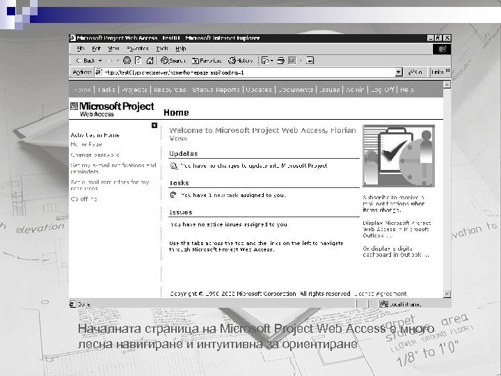This screenshot has height=376, width=501.
Task: Open the Mail button dropdown arrow
Action: tap(271, 61)
